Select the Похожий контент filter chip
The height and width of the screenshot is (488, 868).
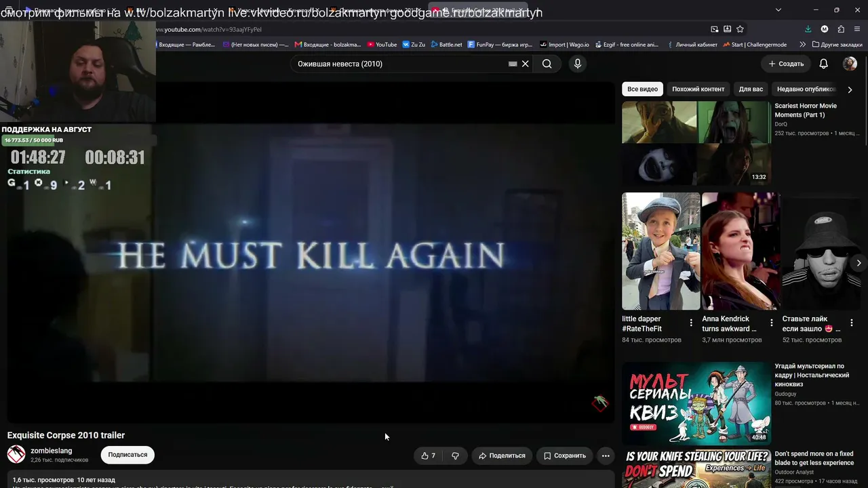[698, 89]
